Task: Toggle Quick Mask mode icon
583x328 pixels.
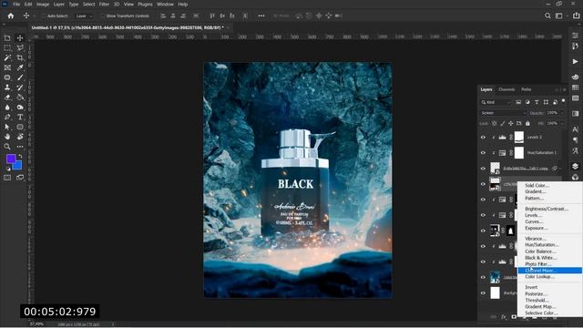Action: click(7, 178)
